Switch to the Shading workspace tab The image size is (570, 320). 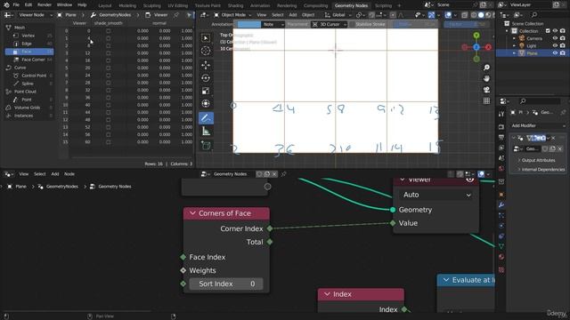click(x=235, y=5)
